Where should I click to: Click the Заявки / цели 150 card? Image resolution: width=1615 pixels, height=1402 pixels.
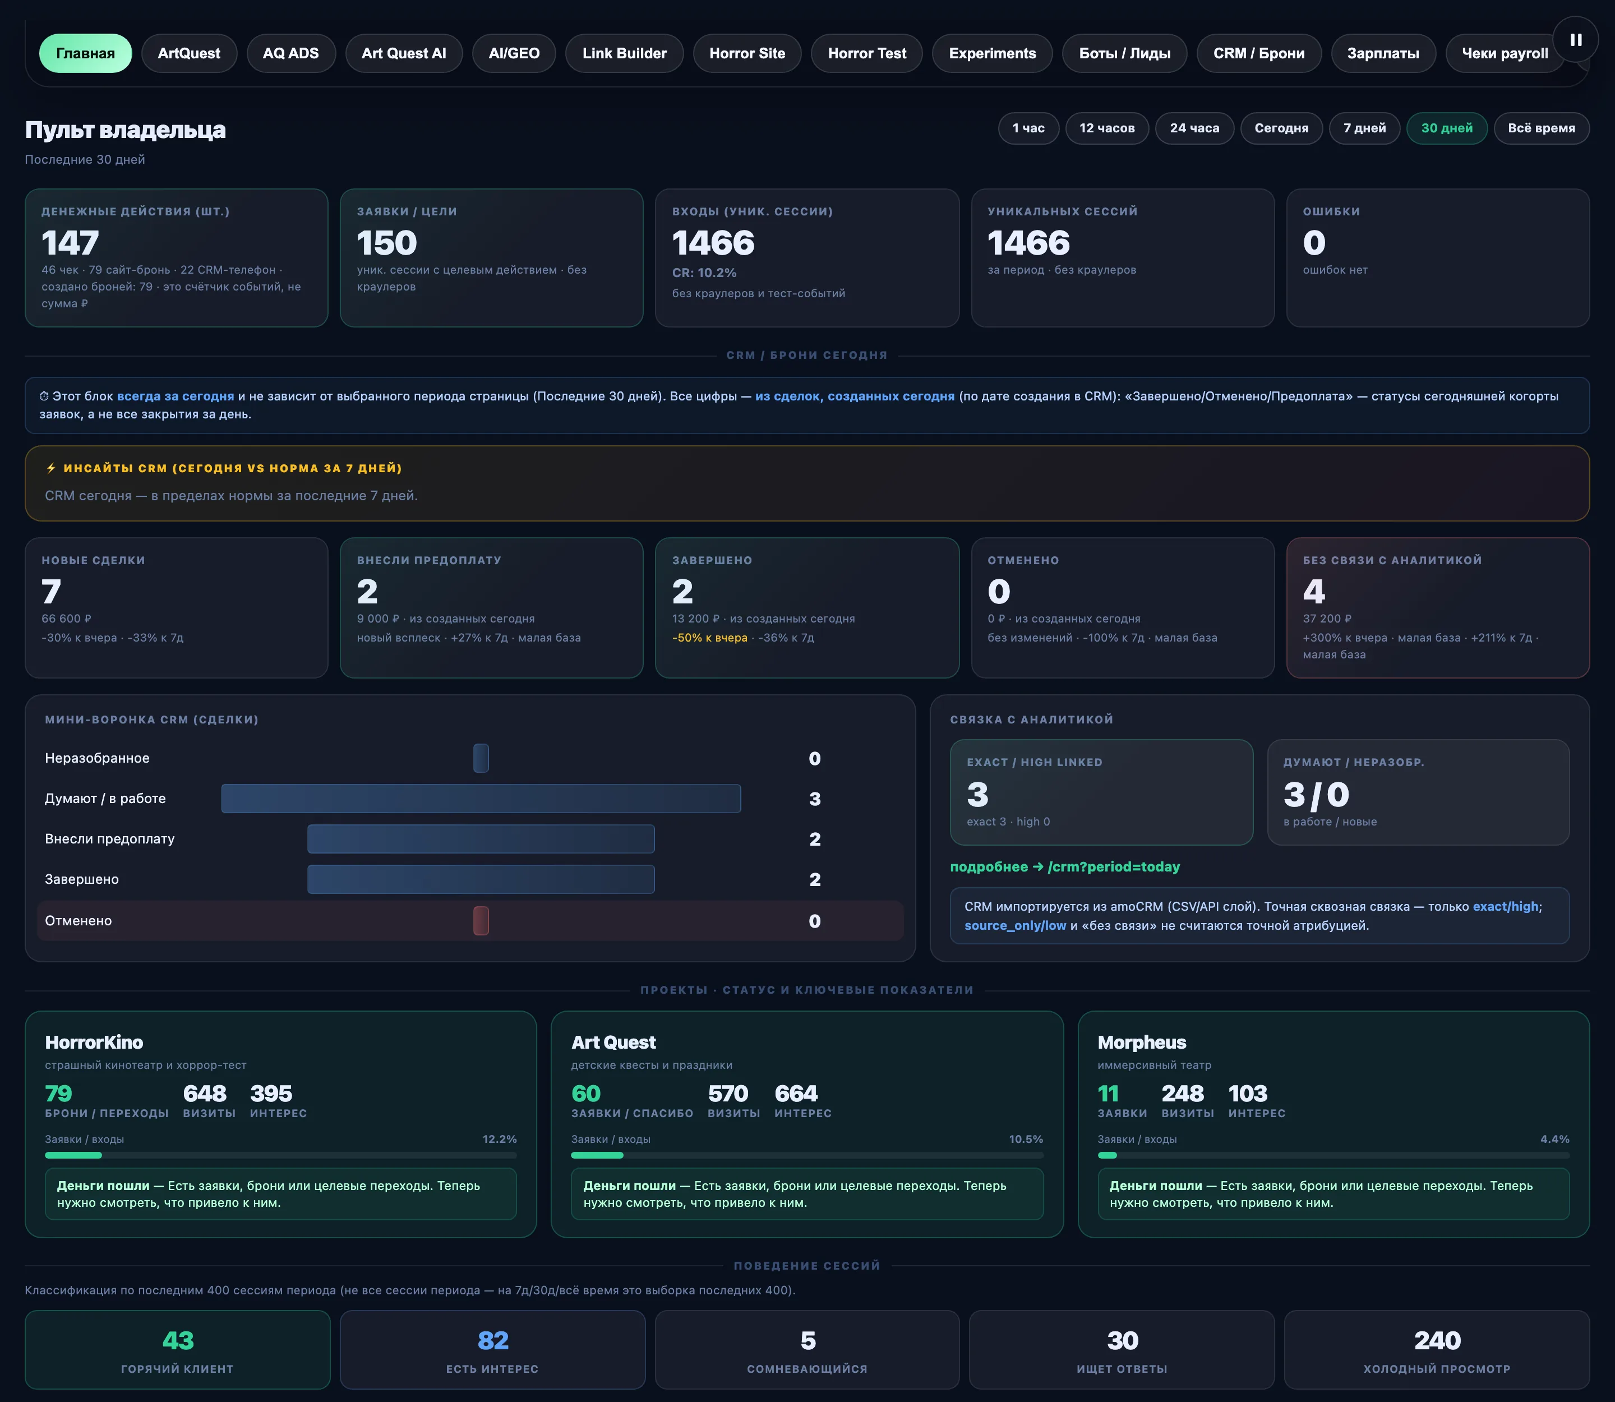point(491,257)
